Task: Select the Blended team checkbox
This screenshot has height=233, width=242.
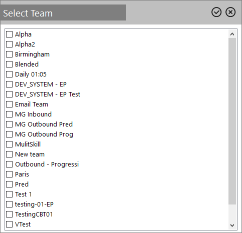Action: pos(9,64)
